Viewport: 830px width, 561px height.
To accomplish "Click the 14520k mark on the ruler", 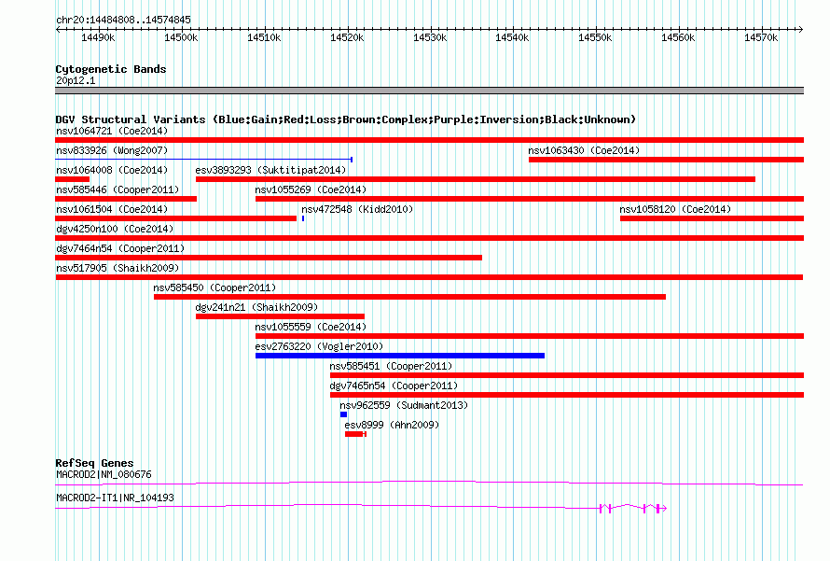I will tap(347, 37).
